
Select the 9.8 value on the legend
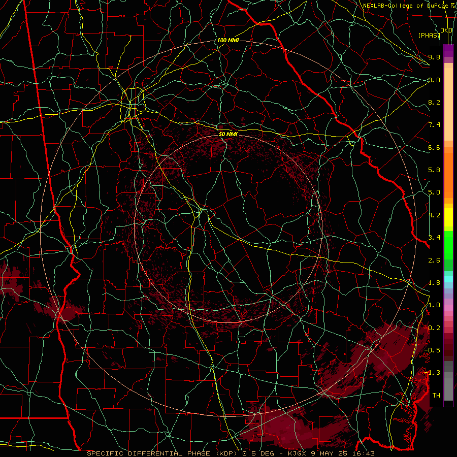[434, 57]
